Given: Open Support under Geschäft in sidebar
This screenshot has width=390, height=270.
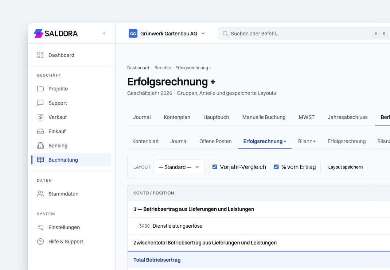Looking at the screenshot, I should point(72,103).
